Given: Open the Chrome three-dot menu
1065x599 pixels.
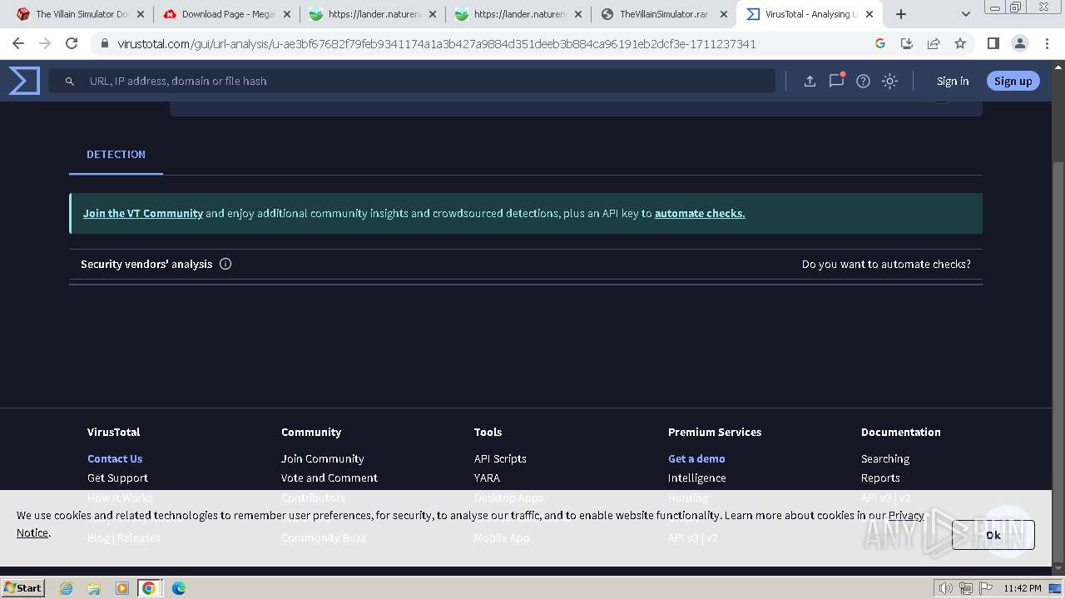Looking at the screenshot, I should tap(1047, 43).
